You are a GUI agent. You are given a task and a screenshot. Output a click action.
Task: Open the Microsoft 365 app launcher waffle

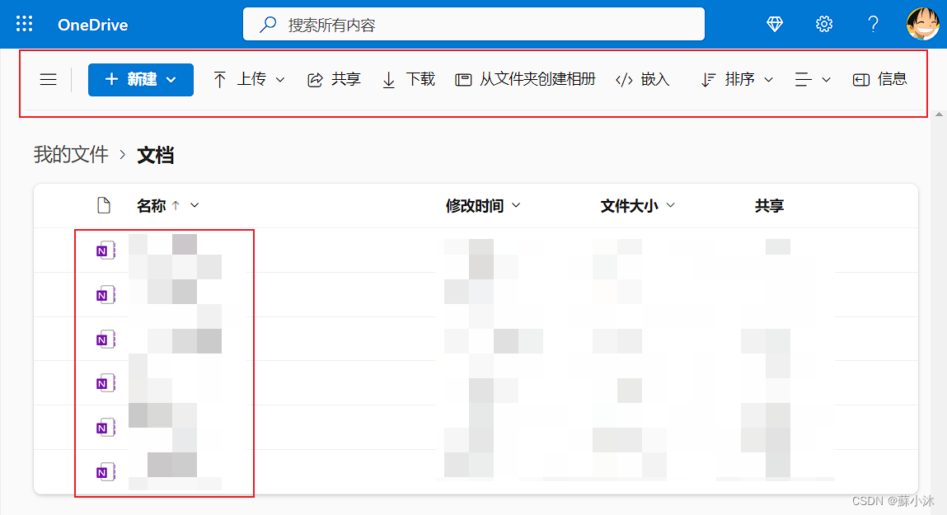pyautogui.click(x=24, y=23)
